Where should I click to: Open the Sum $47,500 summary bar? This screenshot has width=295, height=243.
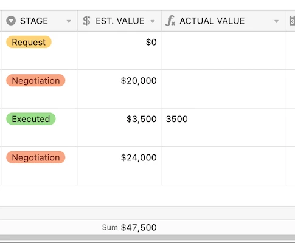130,227
